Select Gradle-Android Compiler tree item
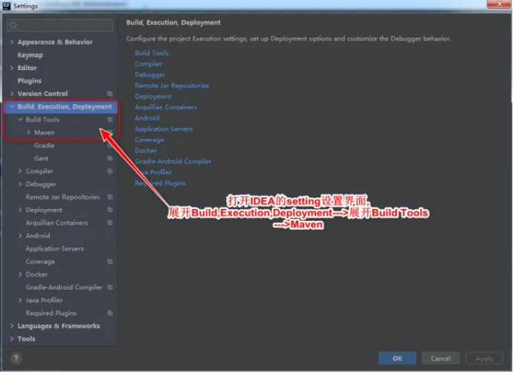513x373 pixels. click(64, 288)
